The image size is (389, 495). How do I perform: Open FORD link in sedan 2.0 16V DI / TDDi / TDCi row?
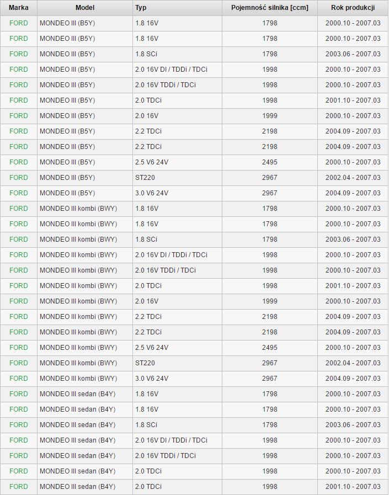click(19, 440)
